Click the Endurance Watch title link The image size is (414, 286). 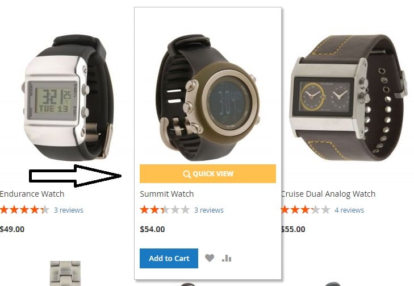point(32,194)
